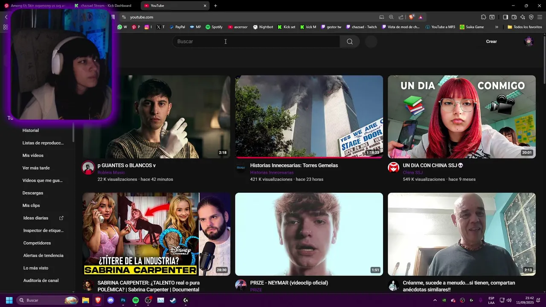
Task: Open the volume control in system tray
Action: tap(509, 300)
